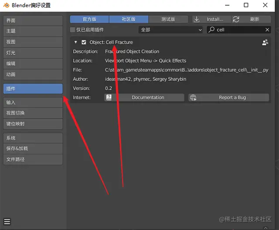Select the 插件 preferences section
This screenshot has width=279, height=230.
coord(33,89)
